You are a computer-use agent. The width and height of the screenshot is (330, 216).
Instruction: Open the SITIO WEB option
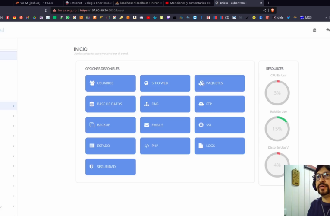[165, 83]
